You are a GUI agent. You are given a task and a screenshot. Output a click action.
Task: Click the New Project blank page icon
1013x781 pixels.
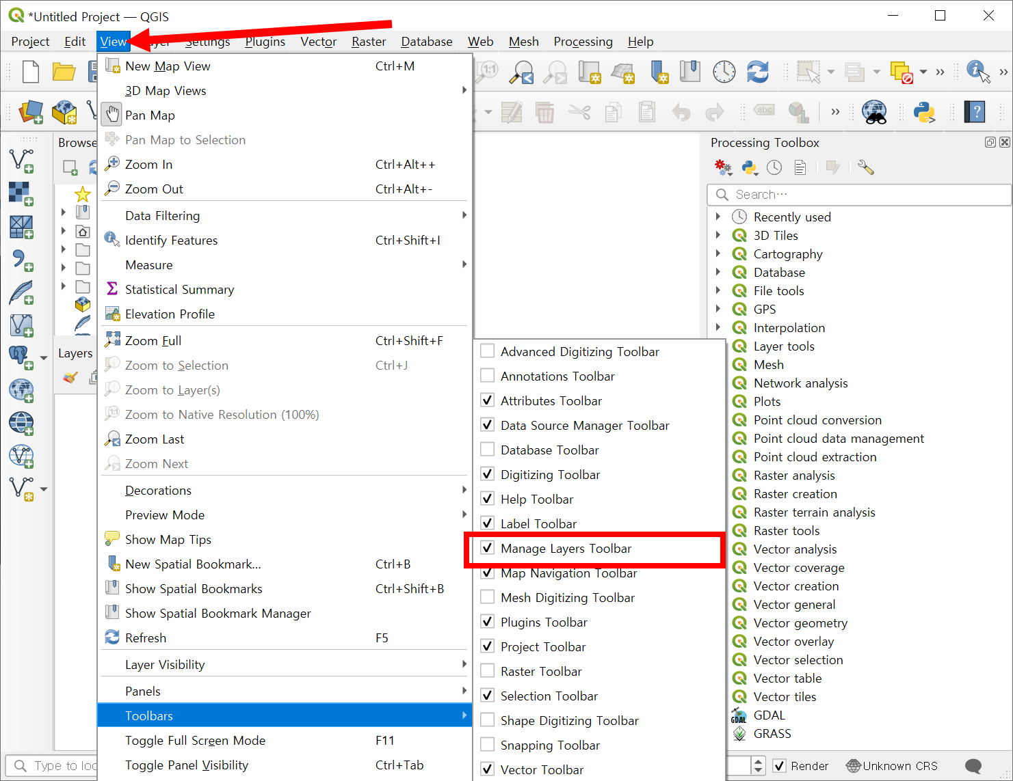pos(31,72)
